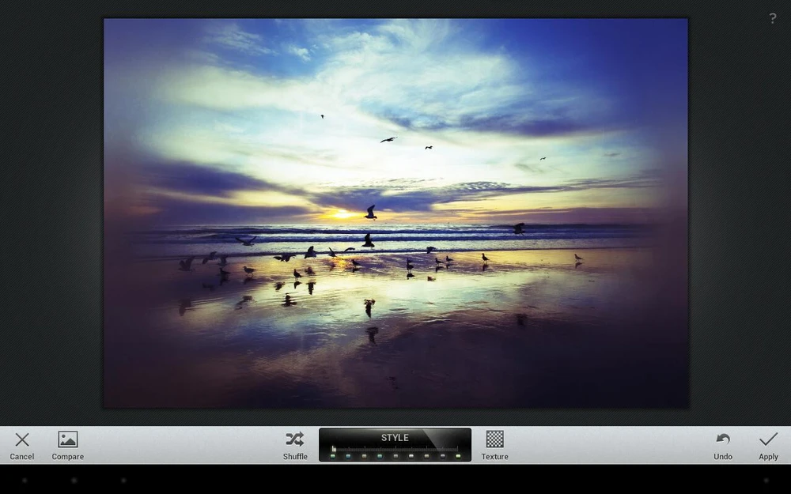791x494 pixels.
Task: Pick the sixth white style swatch
Action: (411, 456)
